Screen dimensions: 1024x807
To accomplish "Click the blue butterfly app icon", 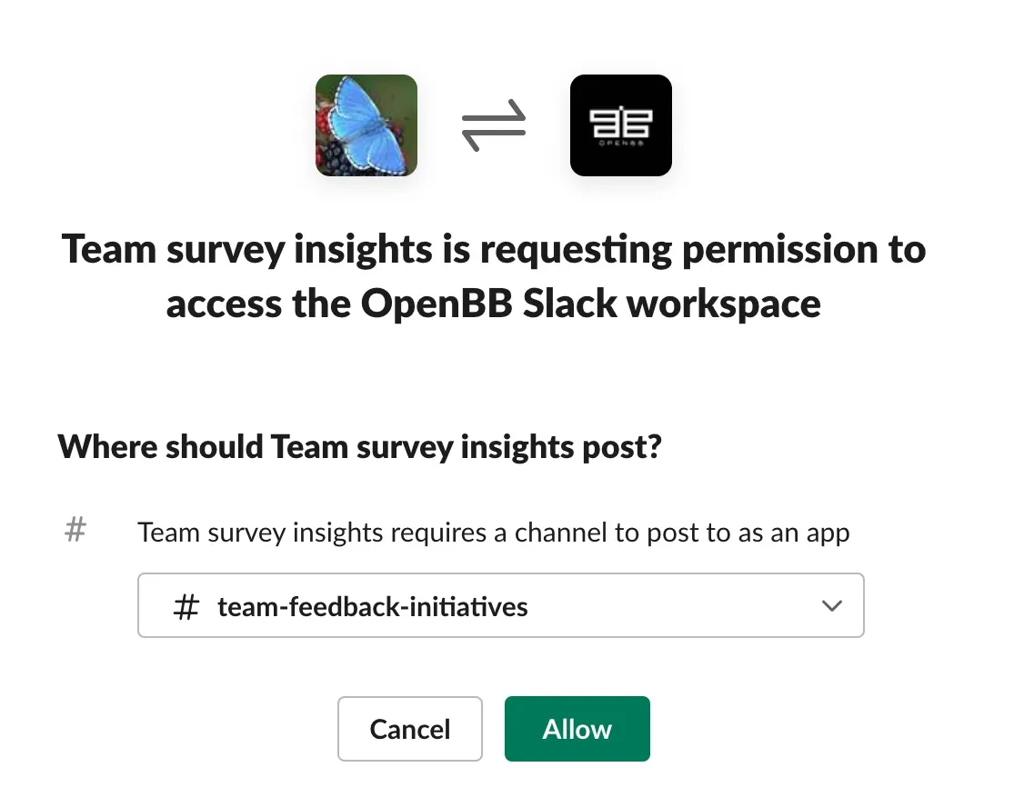I will 366,125.
